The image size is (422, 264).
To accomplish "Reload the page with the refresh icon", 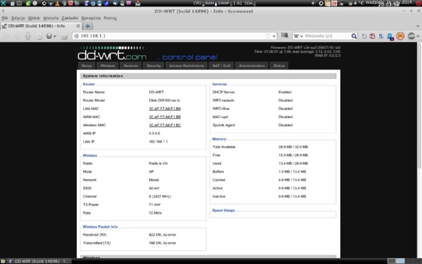I will click(39, 36).
